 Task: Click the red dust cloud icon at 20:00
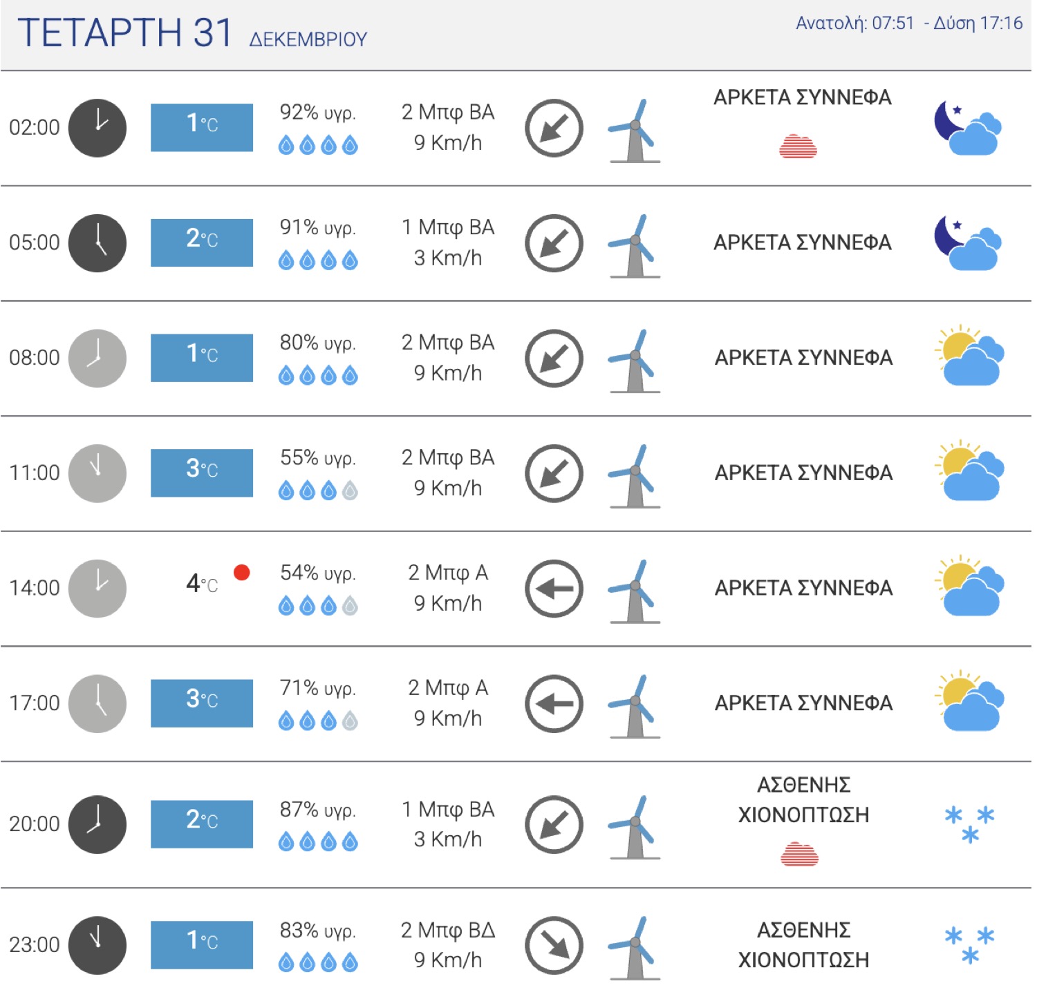[799, 854]
